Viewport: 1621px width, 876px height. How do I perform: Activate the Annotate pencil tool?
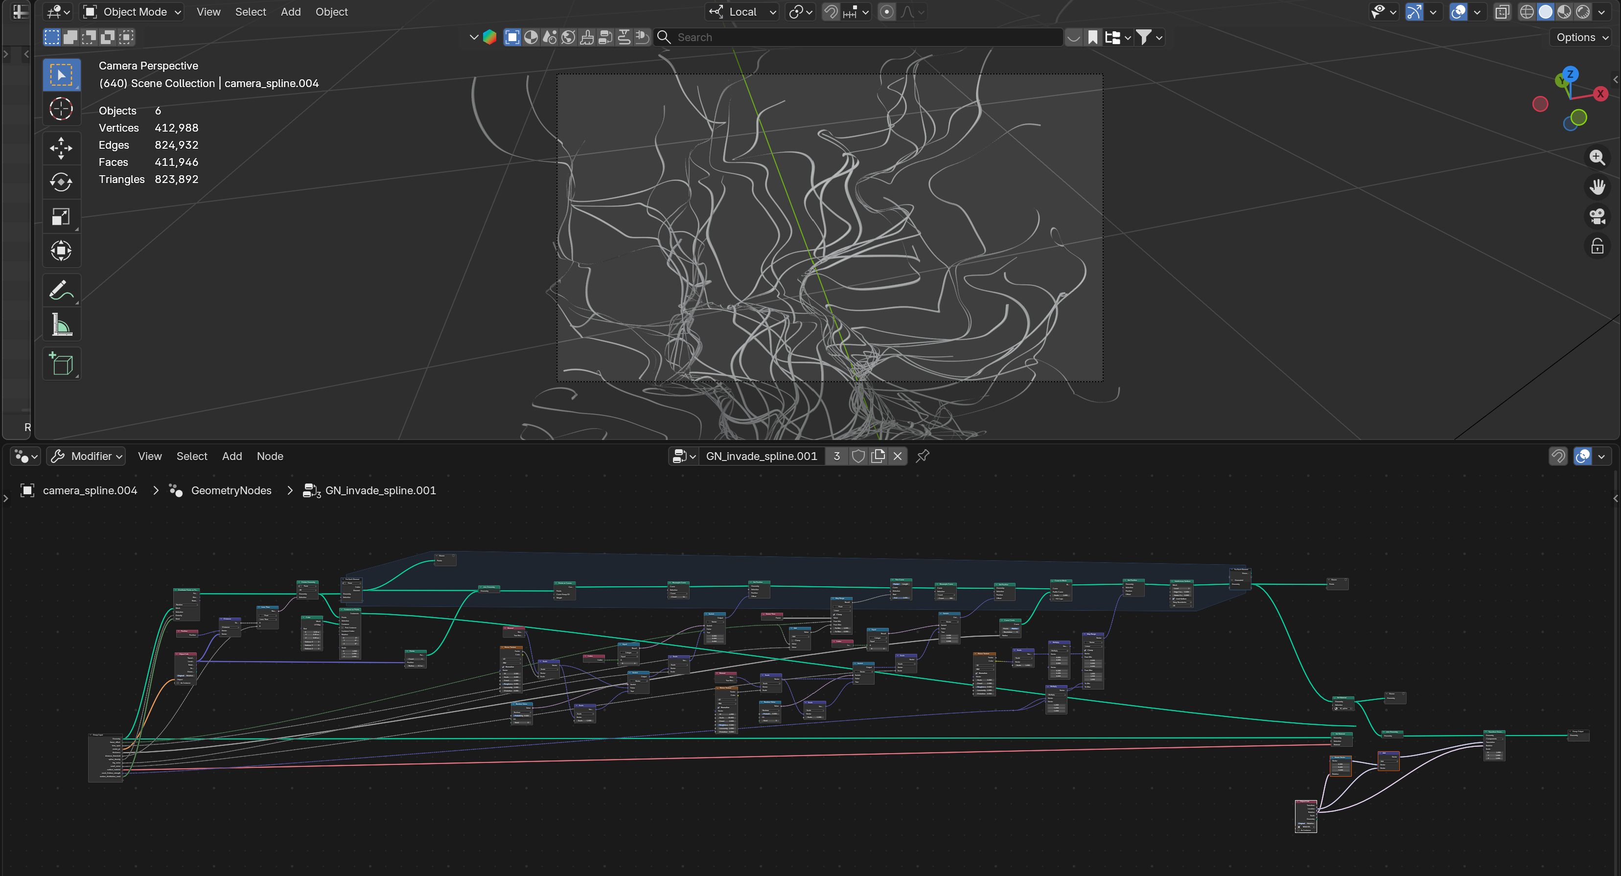coord(61,290)
